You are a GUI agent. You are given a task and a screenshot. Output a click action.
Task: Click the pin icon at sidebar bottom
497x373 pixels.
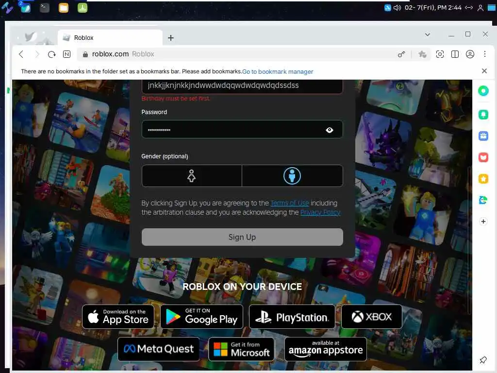click(483, 360)
